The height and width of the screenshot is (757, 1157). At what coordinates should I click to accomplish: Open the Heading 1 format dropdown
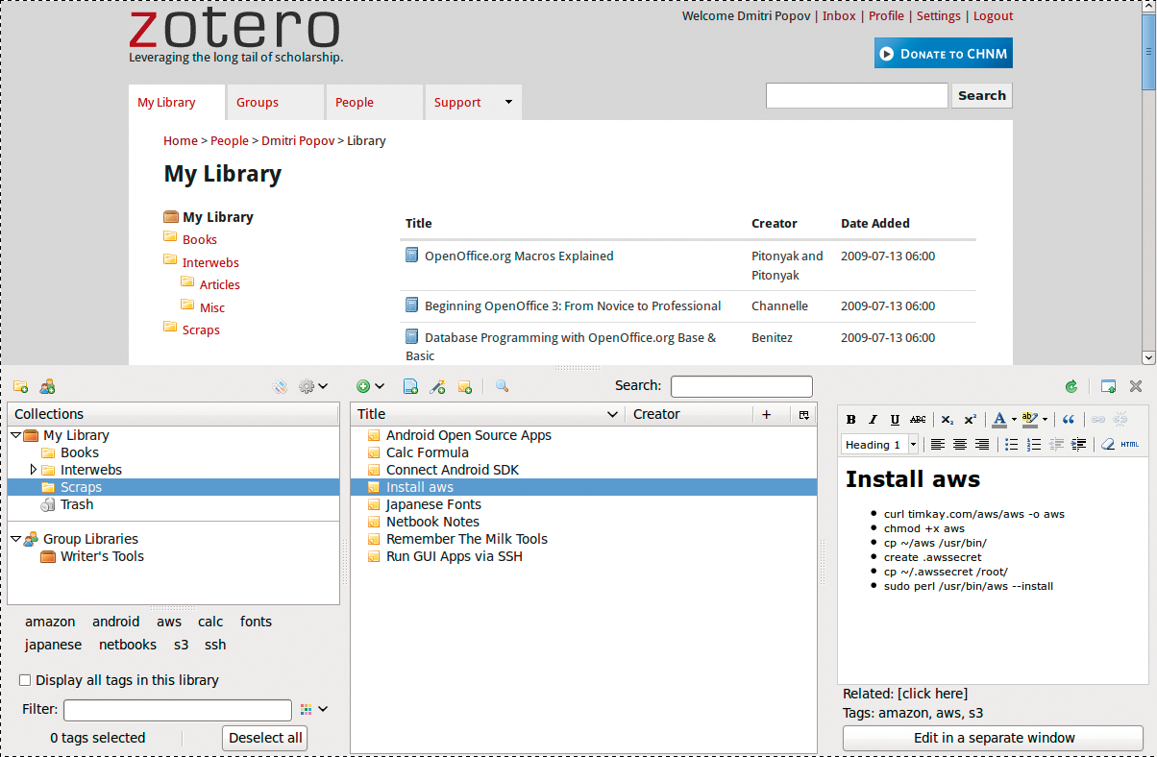913,444
